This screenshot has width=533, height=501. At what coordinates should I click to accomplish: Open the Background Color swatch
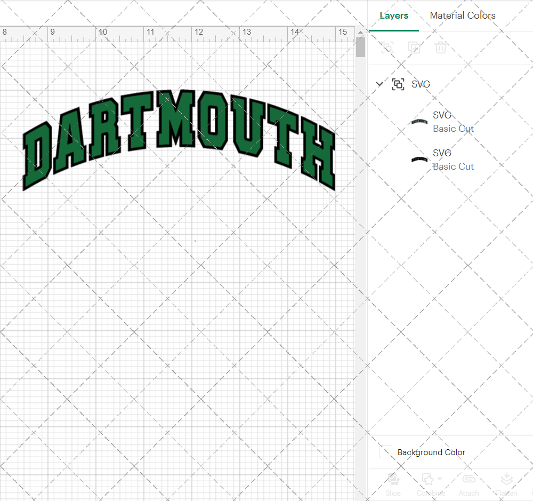pos(385,452)
